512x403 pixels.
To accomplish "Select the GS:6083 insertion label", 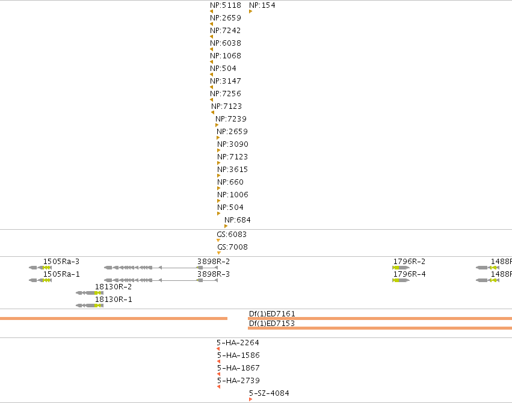I will 232,235.
